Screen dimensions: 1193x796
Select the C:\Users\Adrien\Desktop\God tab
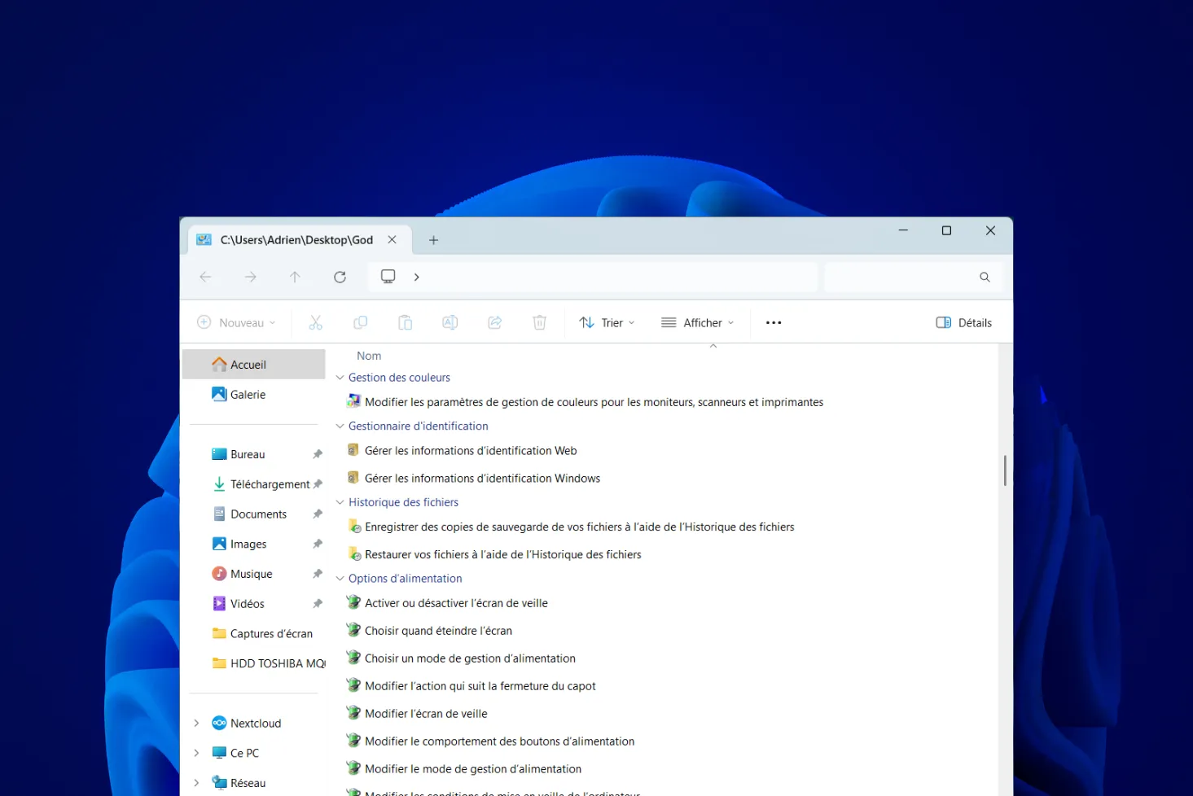(x=297, y=239)
